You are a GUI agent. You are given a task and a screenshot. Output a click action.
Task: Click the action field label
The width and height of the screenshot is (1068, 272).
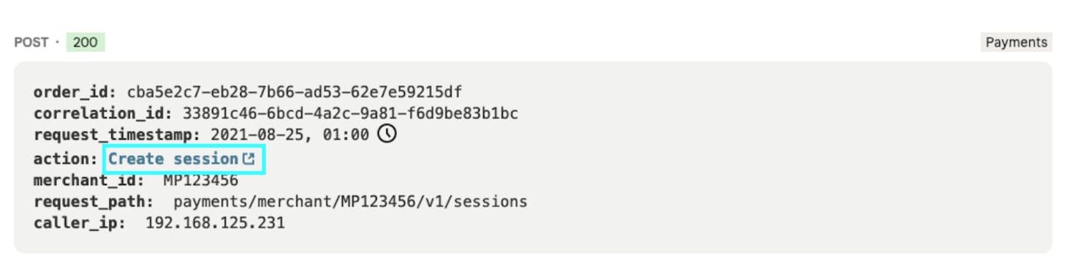[66, 159]
